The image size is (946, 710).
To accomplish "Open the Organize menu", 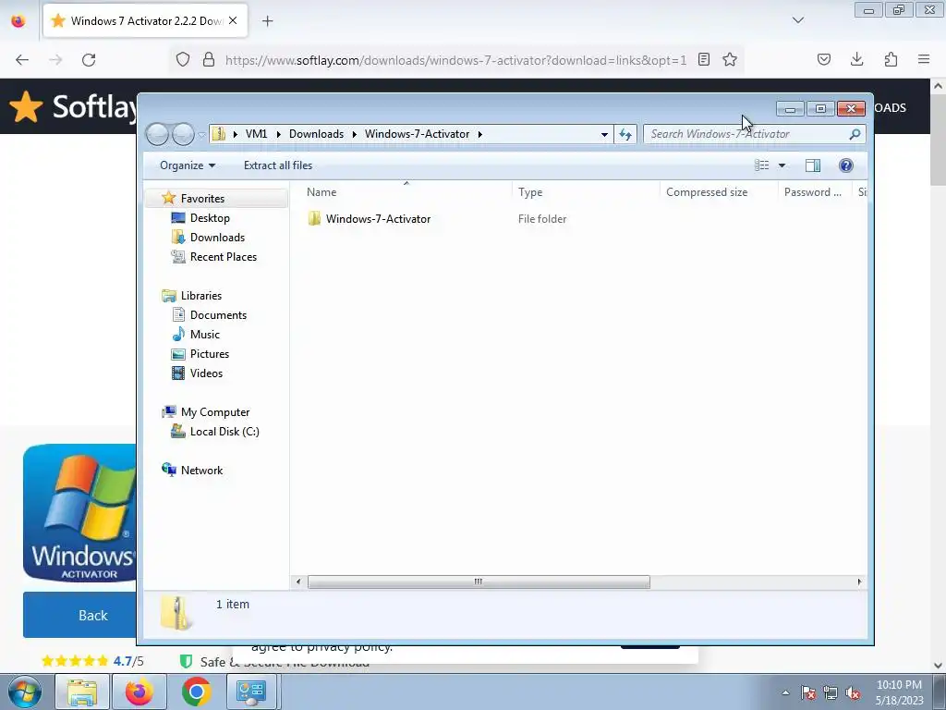I will (187, 165).
